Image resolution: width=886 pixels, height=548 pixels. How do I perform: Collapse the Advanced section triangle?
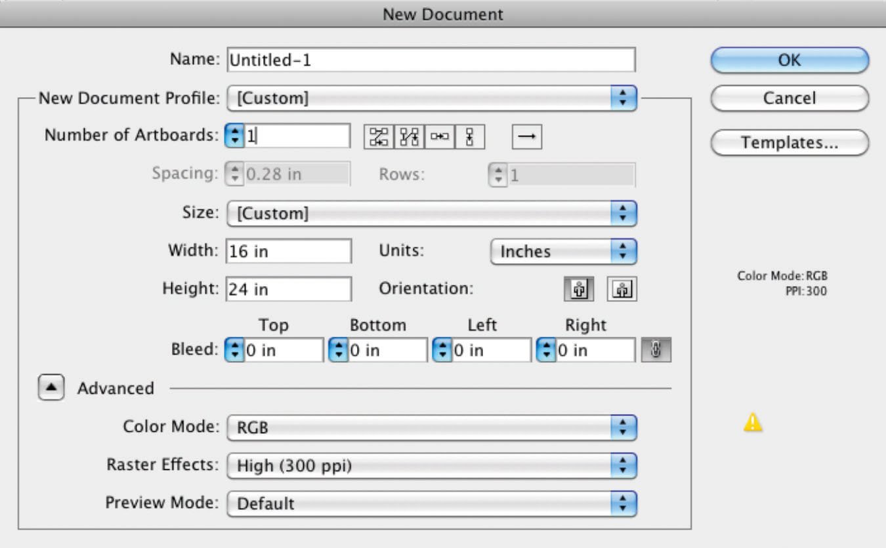coord(51,389)
